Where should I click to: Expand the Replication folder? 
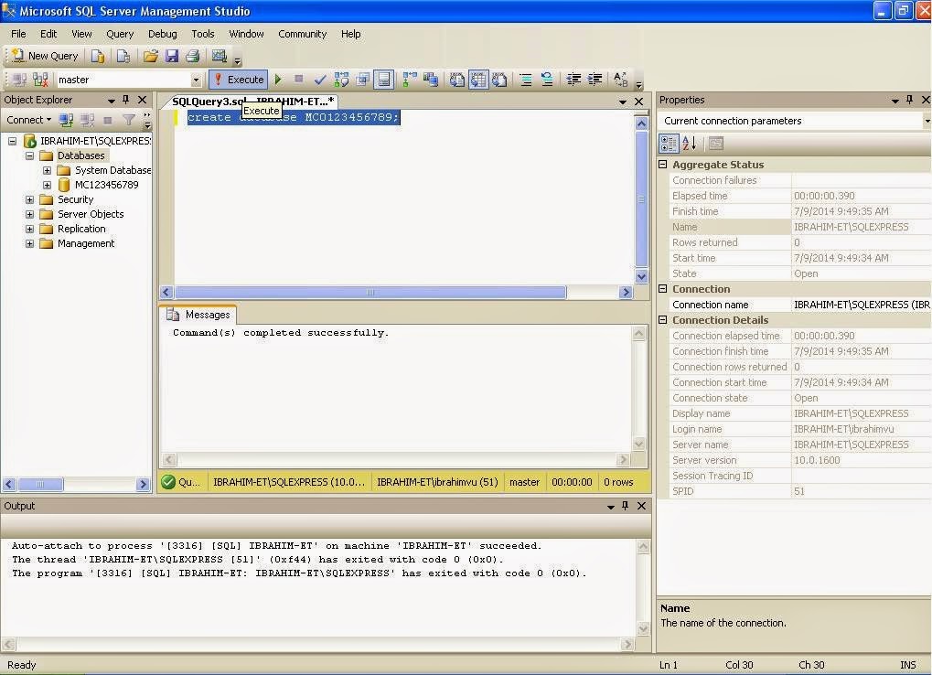click(x=29, y=229)
